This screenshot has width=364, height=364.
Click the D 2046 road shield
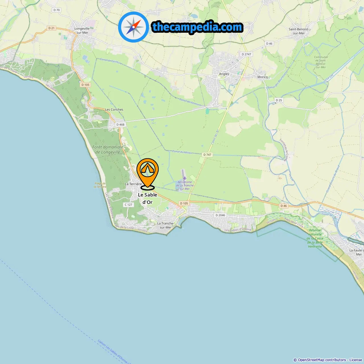tap(220, 215)
